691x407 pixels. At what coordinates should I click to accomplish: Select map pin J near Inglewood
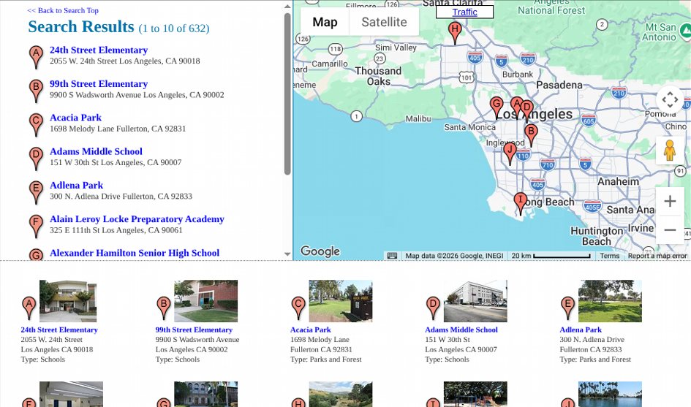click(510, 153)
